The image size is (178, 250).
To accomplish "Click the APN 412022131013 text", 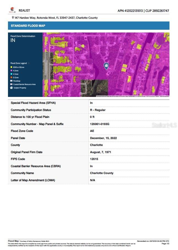I will (130, 11).
